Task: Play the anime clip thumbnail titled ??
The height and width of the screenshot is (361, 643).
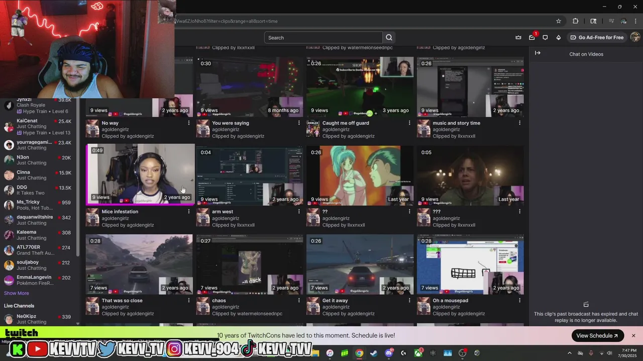Action: pos(360,175)
